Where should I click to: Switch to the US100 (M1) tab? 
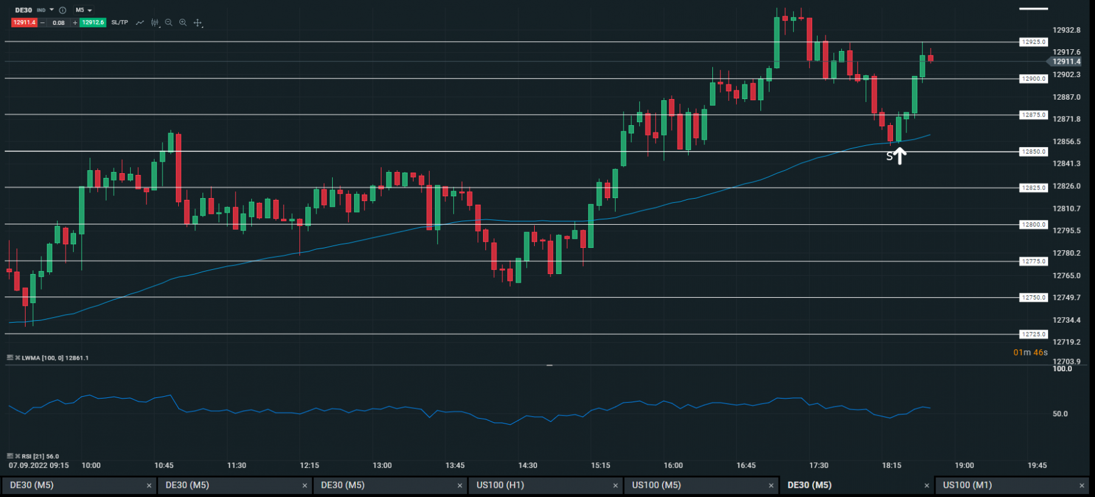(1012, 485)
